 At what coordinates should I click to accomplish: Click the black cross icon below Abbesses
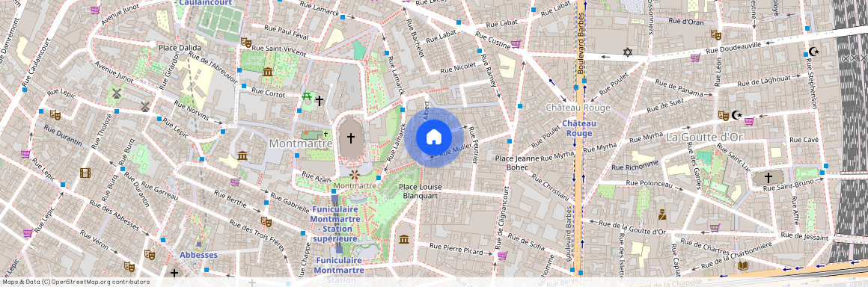pos(174,273)
